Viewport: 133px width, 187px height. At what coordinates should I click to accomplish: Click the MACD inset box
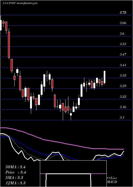pyautogui.click(x=73, y=174)
